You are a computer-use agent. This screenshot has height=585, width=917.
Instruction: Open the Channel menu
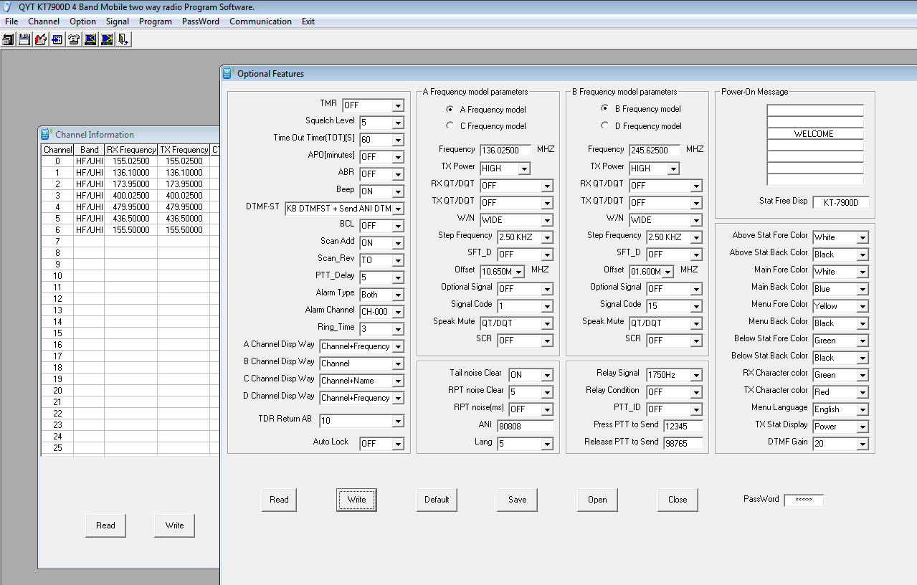[44, 22]
